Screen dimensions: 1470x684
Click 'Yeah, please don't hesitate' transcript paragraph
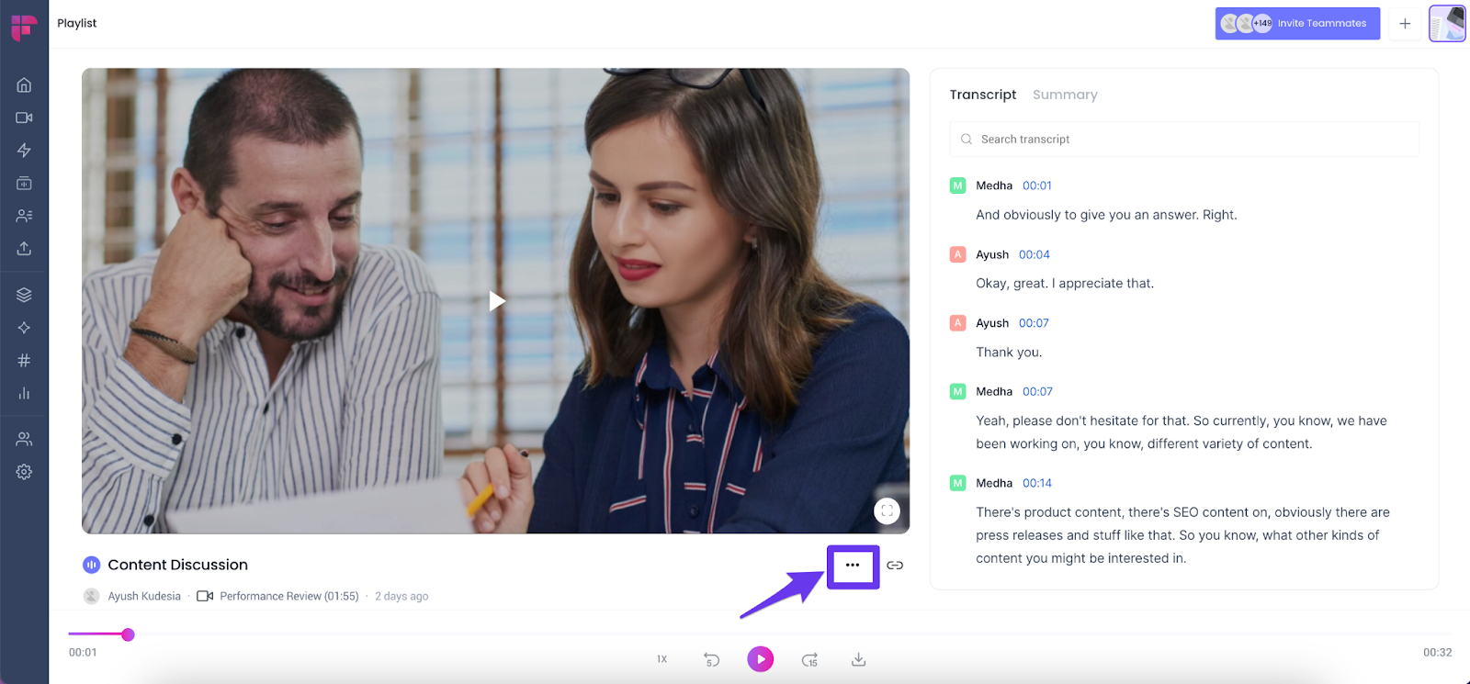tap(1182, 432)
